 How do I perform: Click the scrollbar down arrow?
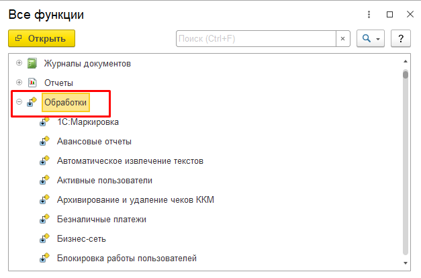406,263
